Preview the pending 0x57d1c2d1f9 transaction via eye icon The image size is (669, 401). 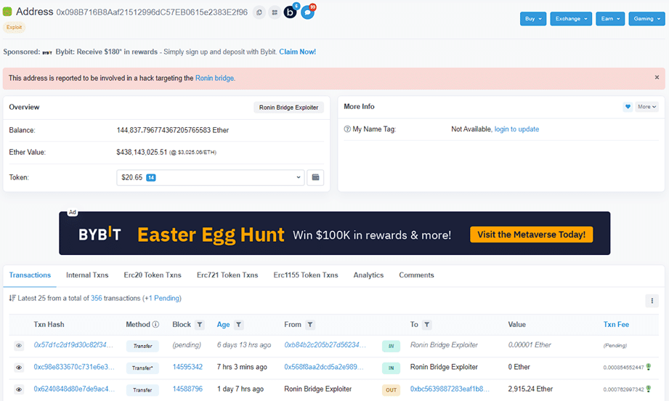19,345
